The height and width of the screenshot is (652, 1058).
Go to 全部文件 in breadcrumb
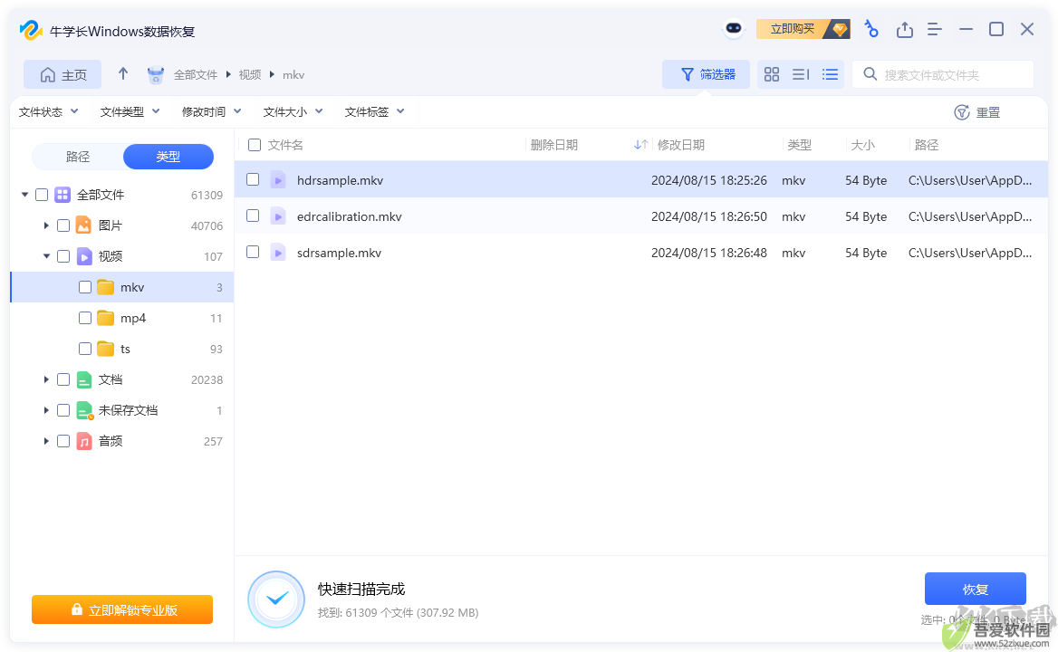tap(196, 75)
